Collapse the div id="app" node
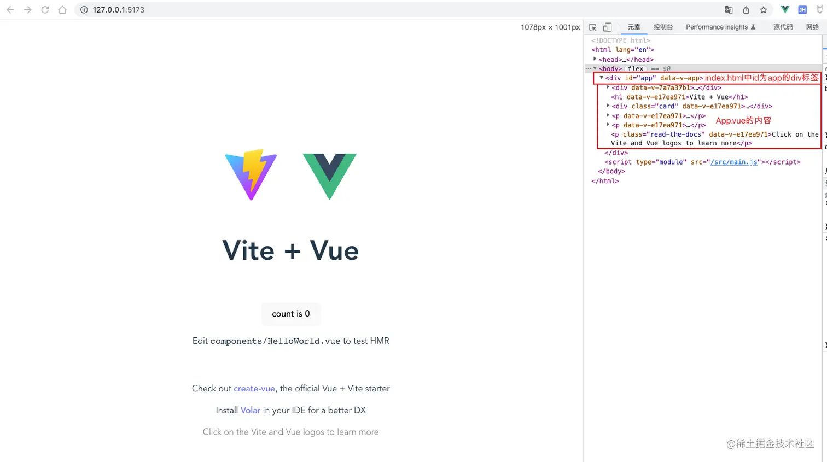827x462 pixels. 602,78
